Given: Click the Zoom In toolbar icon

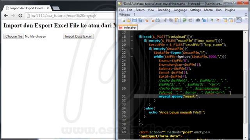Looking at the screenshot, I should 212,20.
